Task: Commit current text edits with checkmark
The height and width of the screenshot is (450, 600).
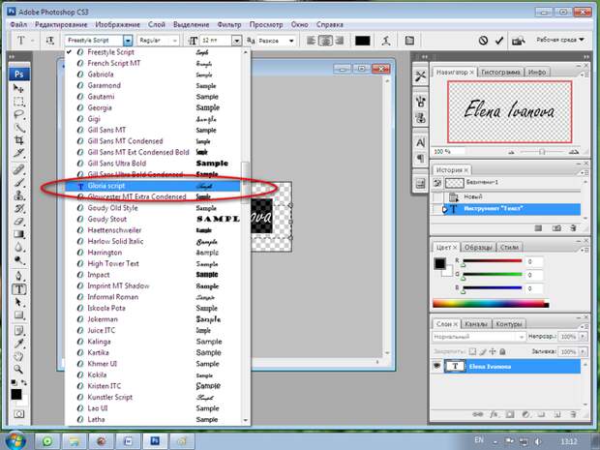Action: 499,41
